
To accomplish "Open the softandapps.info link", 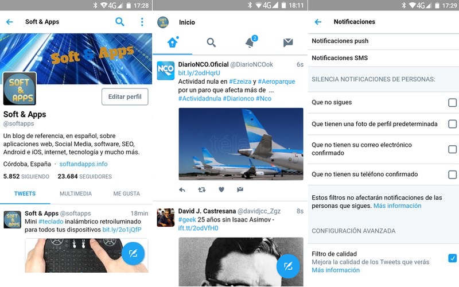I will point(83,164).
